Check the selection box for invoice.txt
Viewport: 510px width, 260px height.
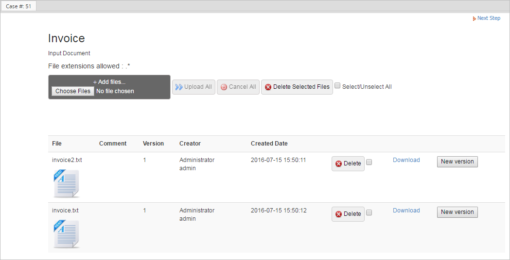(x=369, y=213)
